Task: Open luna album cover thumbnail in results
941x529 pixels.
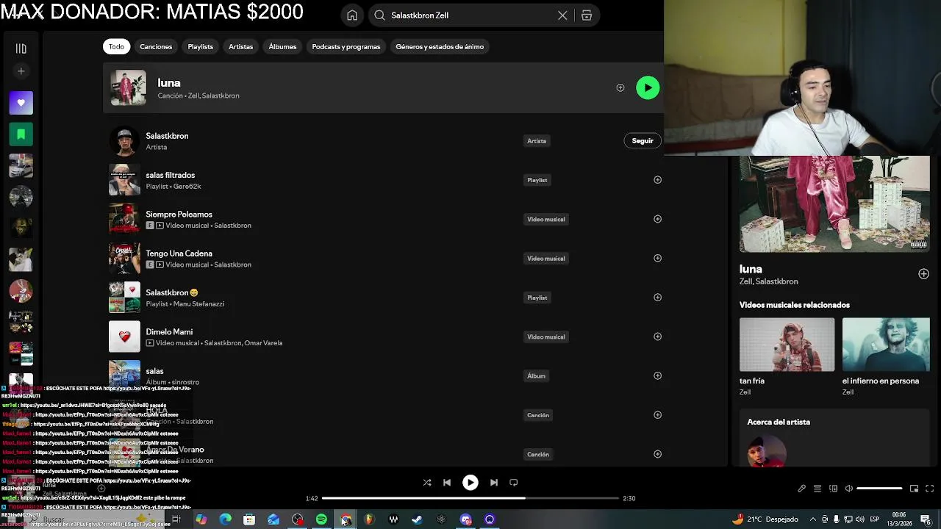Action: [x=129, y=87]
